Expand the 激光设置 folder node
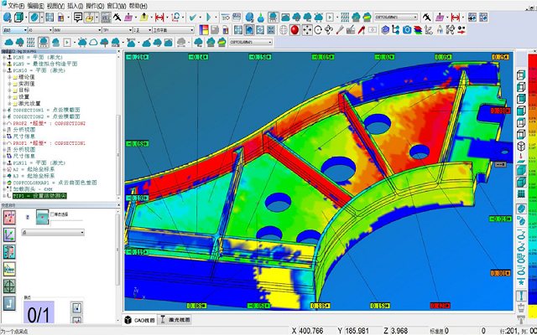The image size is (537, 335). coord(9,103)
